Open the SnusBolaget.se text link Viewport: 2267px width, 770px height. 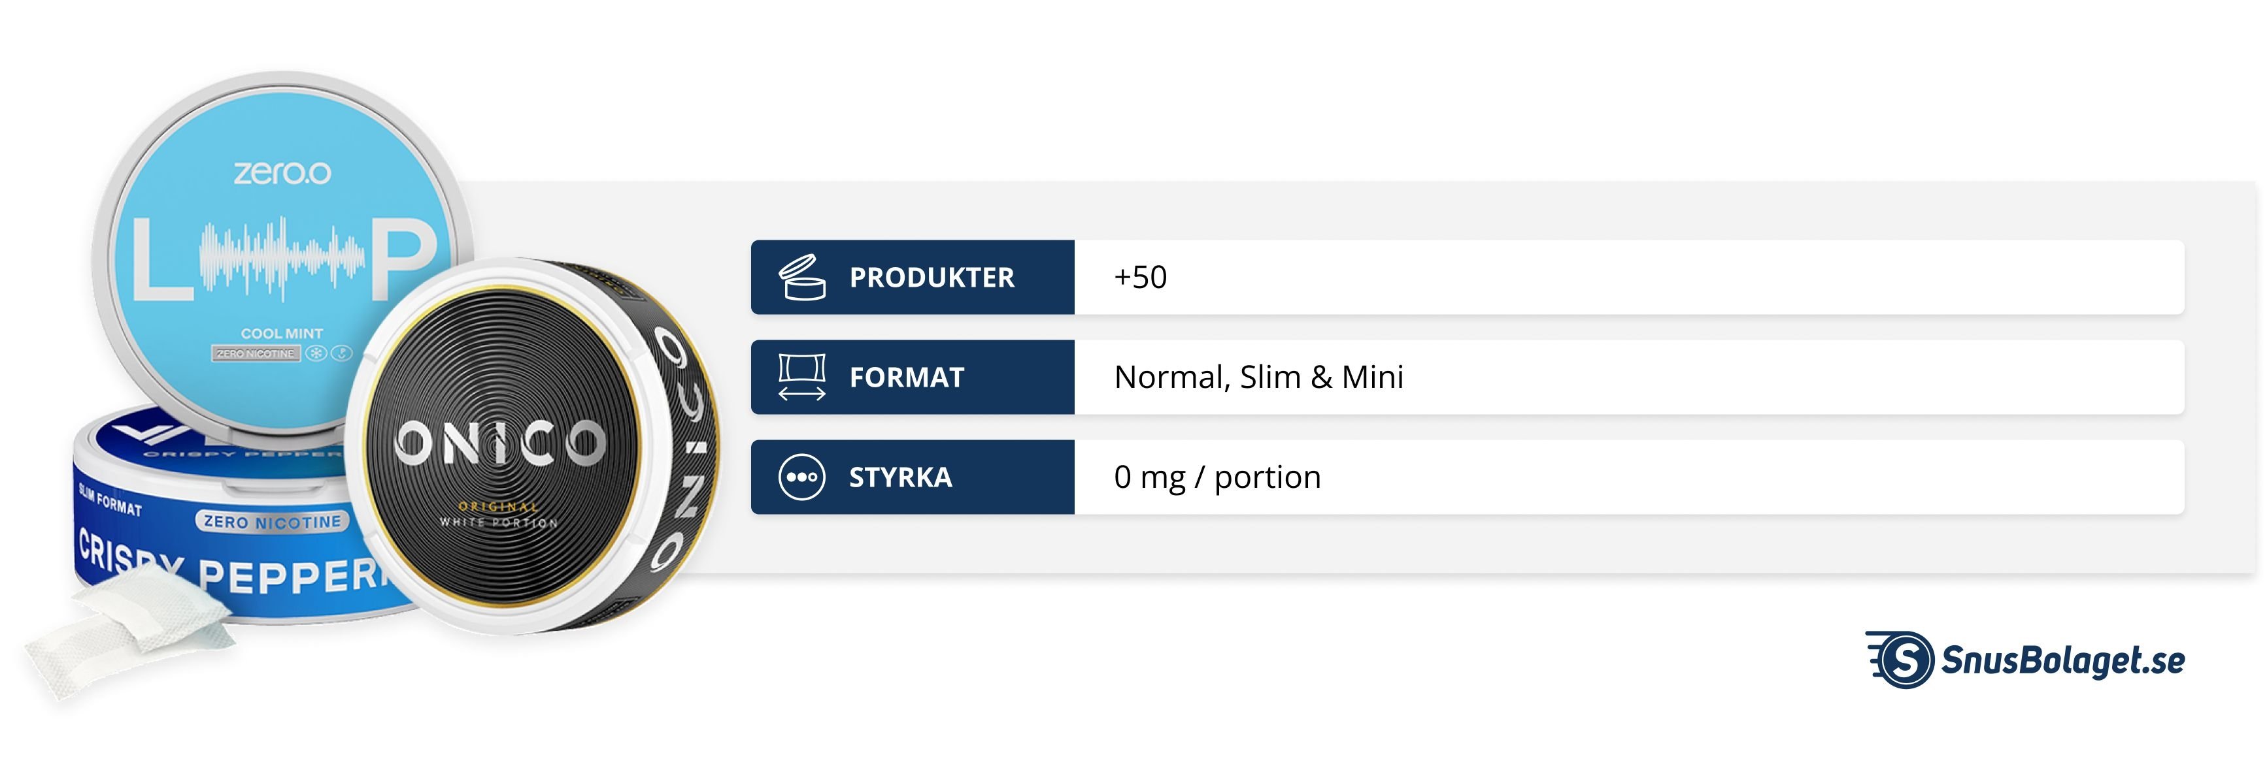point(2062,660)
